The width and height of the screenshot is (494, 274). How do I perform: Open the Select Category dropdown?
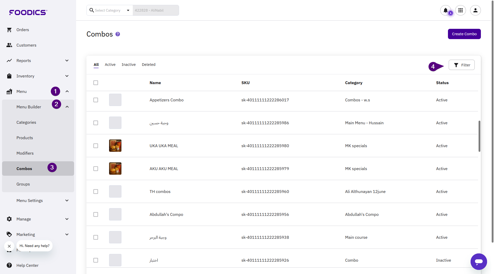coord(110,10)
